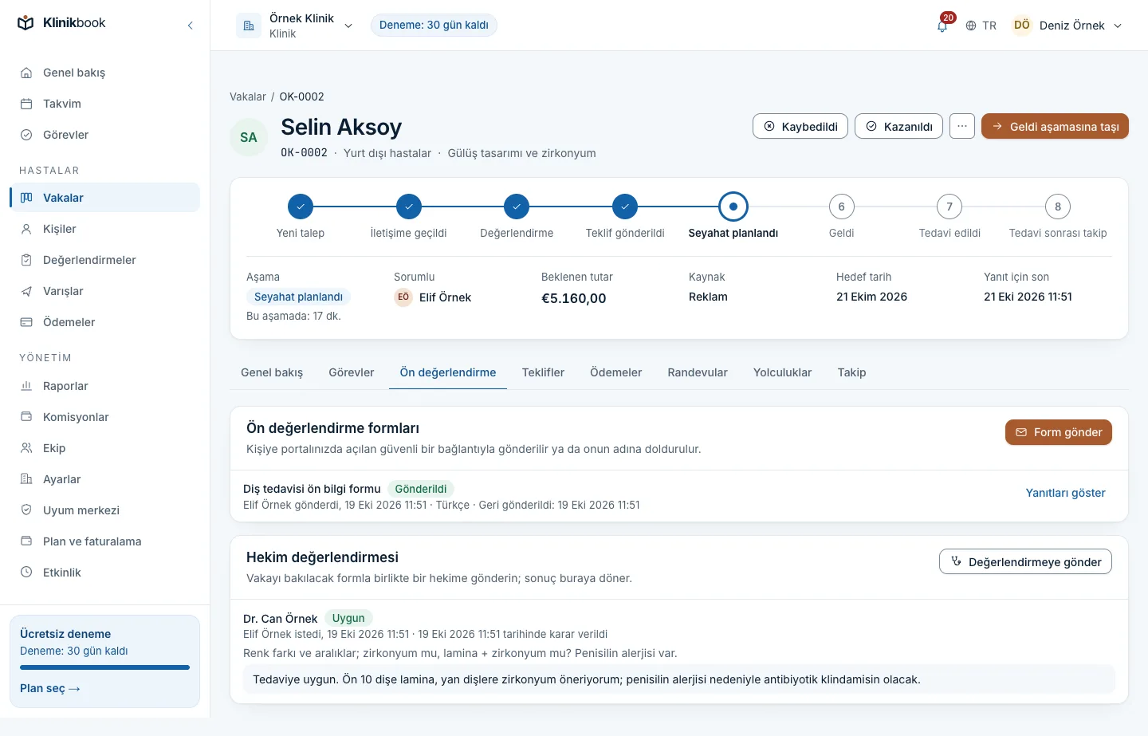Click the Ekip people icon
This screenshot has width=1148, height=736.
[26, 448]
